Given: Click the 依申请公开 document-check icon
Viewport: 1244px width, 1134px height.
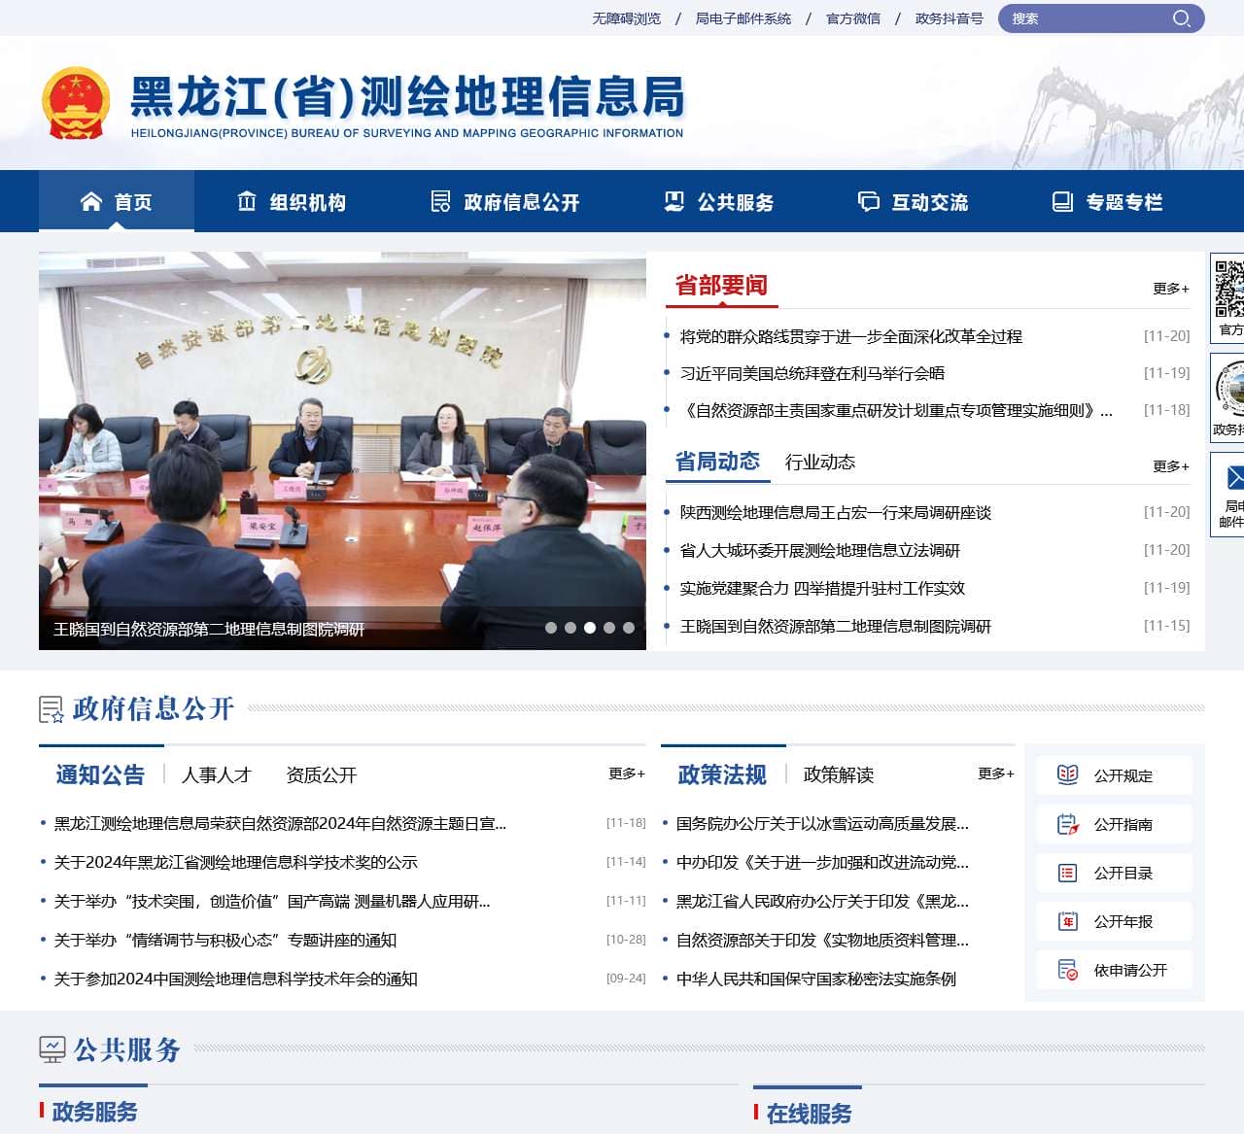Looking at the screenshot, I should coord(1066,969).
